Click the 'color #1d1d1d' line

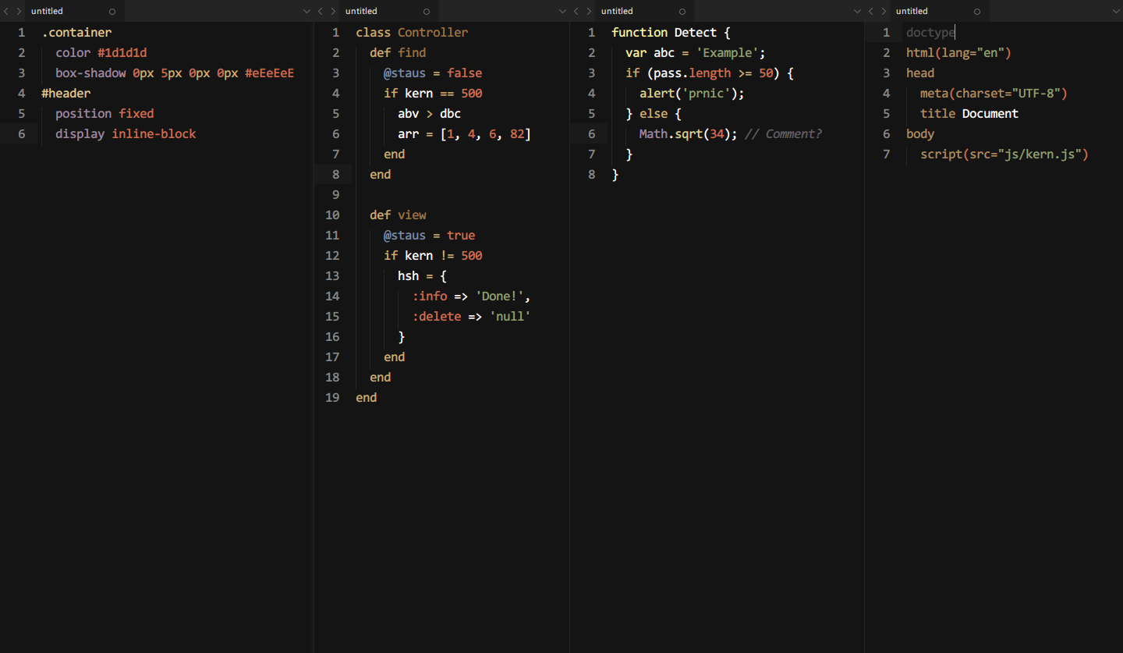101,53
